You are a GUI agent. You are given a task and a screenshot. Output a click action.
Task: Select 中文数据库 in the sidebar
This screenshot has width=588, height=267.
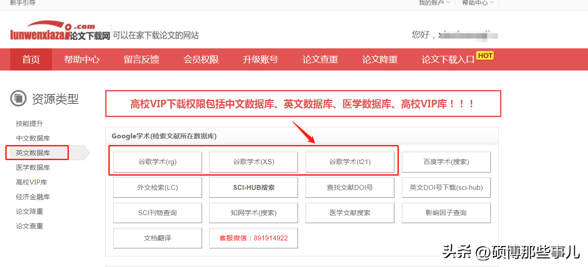33,138
